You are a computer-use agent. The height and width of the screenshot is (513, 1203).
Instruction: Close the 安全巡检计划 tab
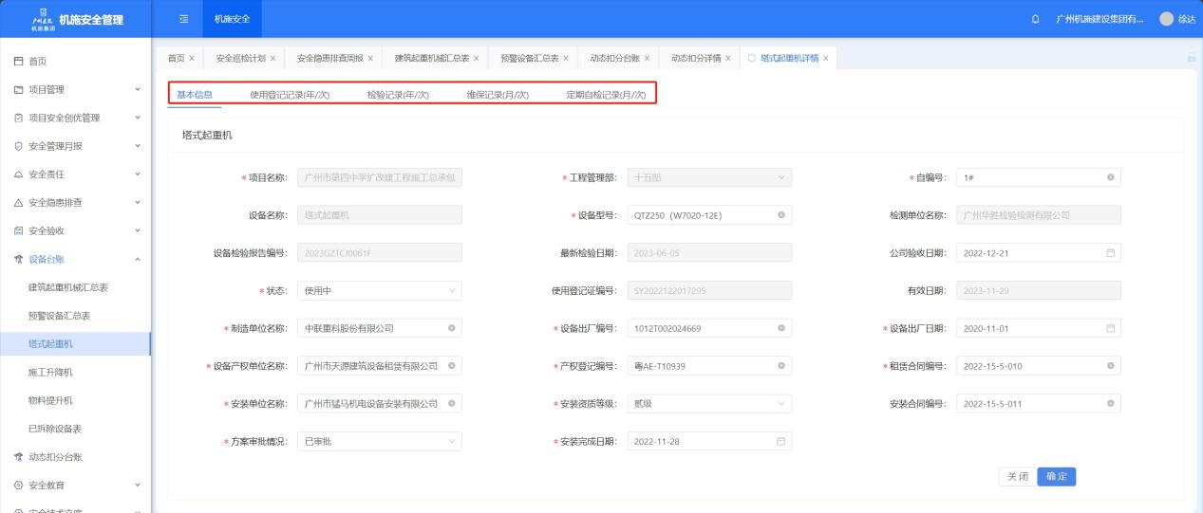(x=273, y=59)
